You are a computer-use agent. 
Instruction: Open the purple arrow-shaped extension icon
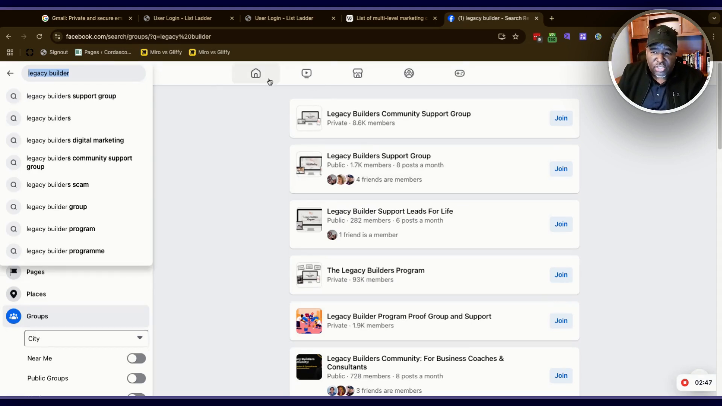tap(567, 36)
